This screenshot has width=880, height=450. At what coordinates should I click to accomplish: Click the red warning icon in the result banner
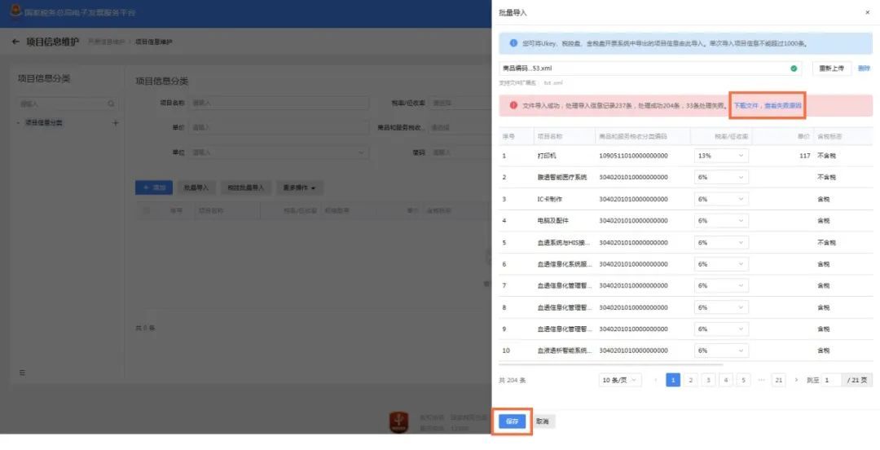pos(513,105)
